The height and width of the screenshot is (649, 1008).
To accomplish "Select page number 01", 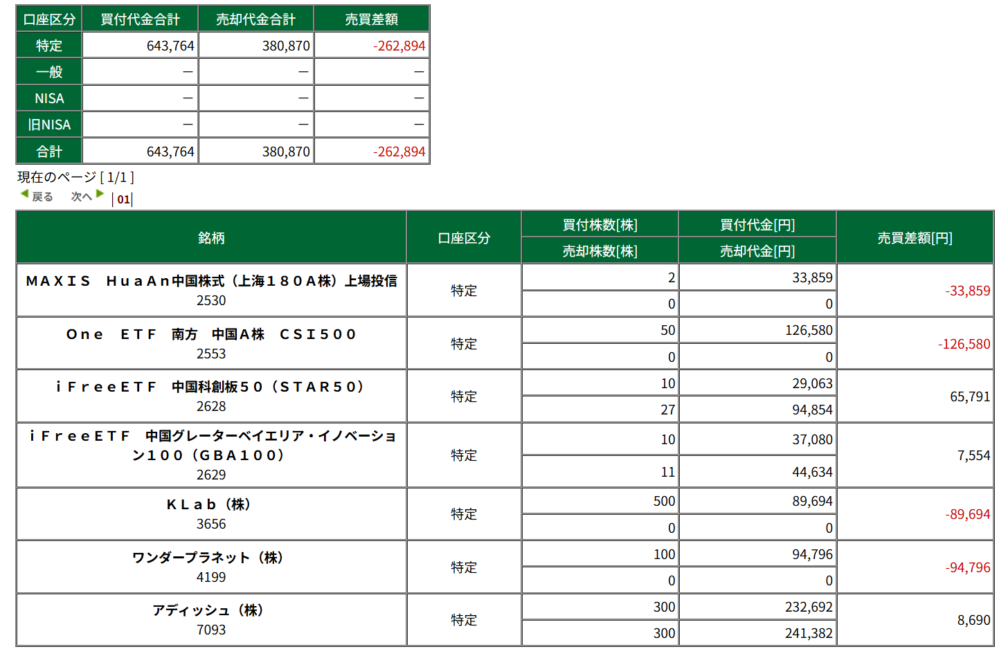I will 123,199.
